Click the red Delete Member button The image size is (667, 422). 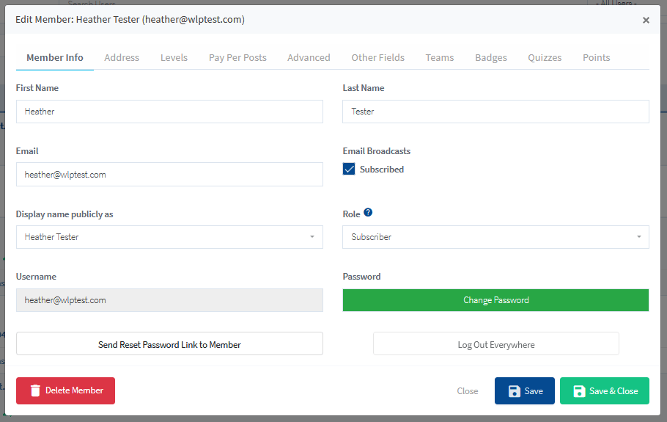[x=65, y=390]
